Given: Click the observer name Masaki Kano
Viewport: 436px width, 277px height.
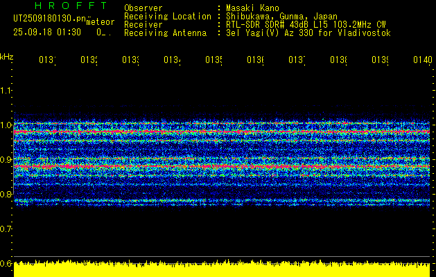Looking at the screenshot, I should (x=252, y=8).
